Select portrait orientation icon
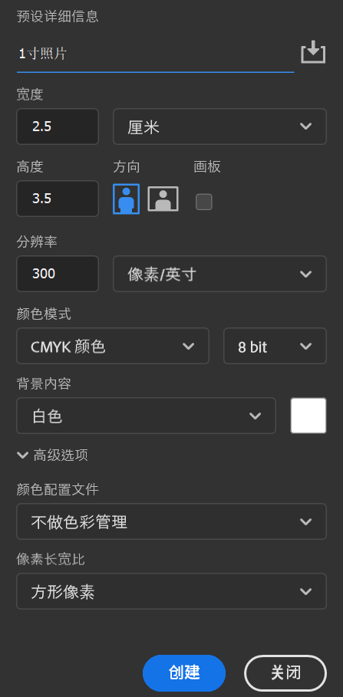The width and height of the screenshot is (343, 697). click(x=127, y=199)
